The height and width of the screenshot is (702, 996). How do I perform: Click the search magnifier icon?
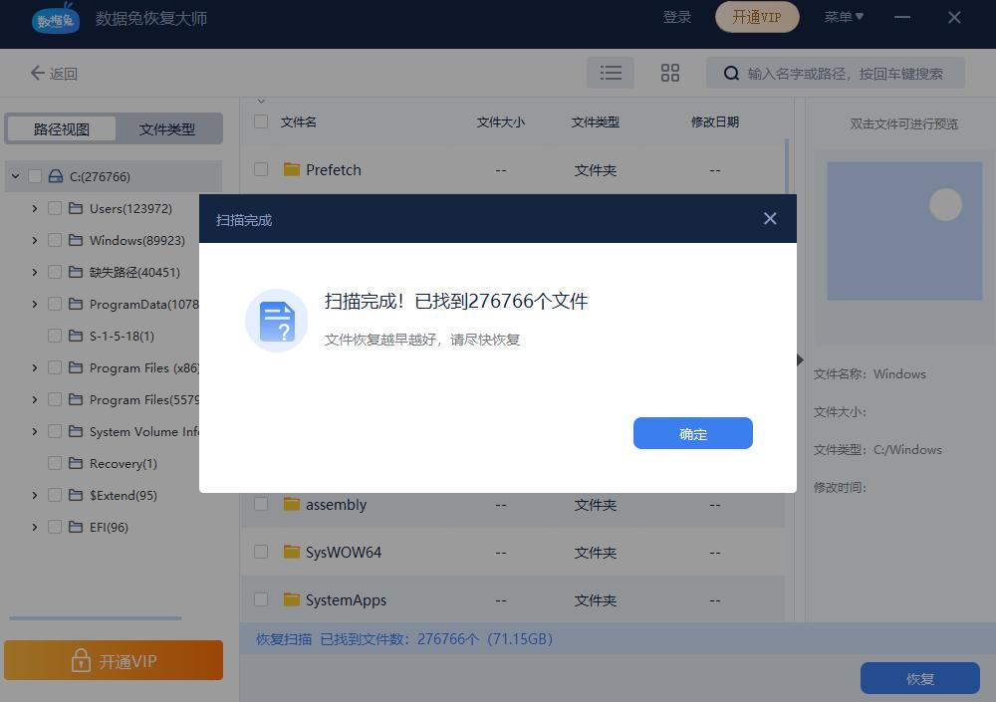(x=731, y=72)
